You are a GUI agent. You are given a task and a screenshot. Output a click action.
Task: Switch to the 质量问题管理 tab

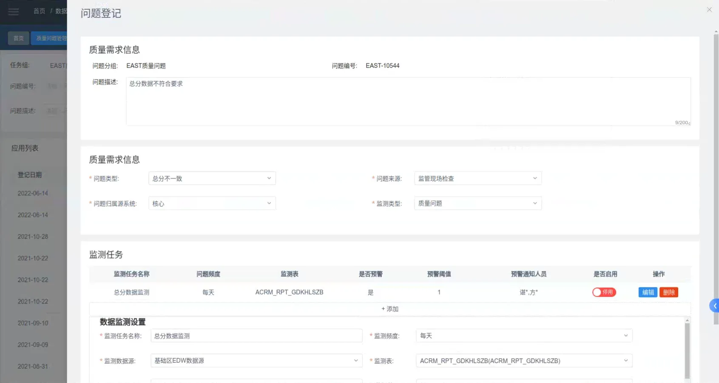50,38
